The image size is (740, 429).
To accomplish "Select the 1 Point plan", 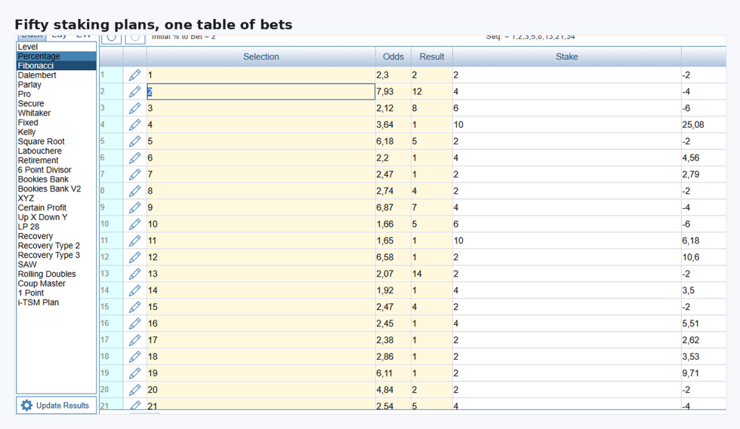I will click(56, 293).
